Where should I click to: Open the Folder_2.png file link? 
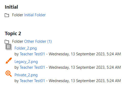(25, 48)
